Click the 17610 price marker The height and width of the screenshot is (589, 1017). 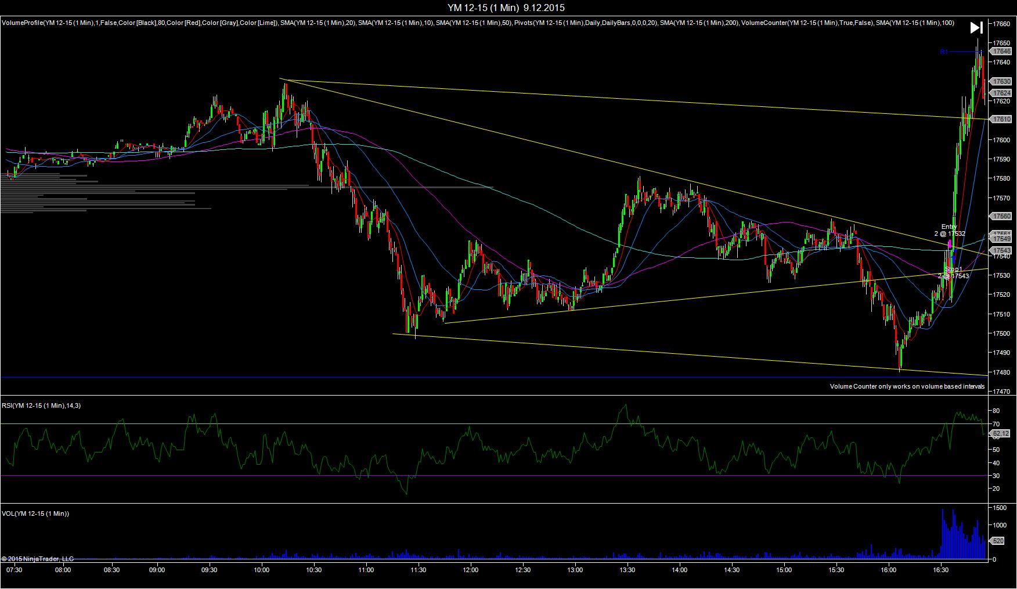pos(1001,119)
